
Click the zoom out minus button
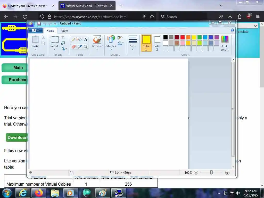[196, 173]
